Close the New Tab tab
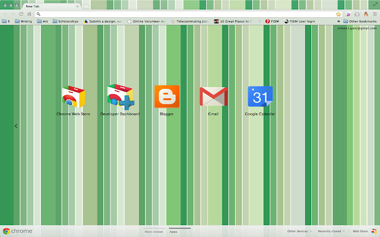380x237 pixels. tap(77, 7)
